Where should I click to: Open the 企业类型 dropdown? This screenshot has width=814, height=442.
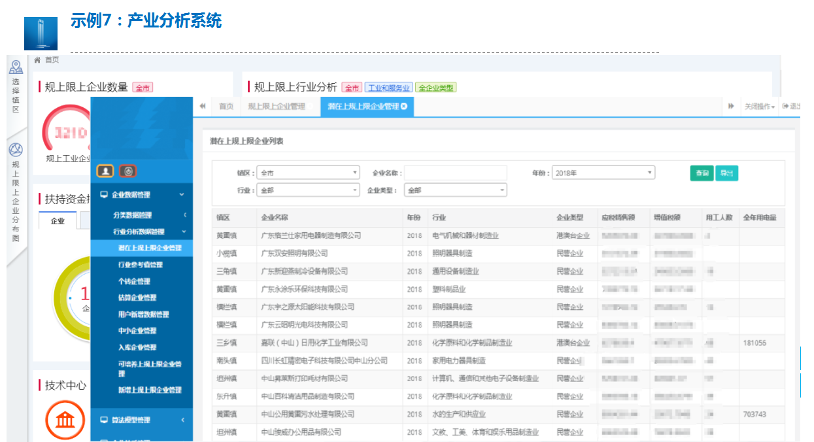(456, 190)
